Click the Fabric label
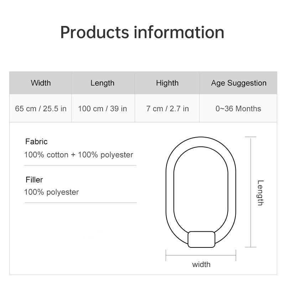The image size is (285, 289). [x=36, y=141]
